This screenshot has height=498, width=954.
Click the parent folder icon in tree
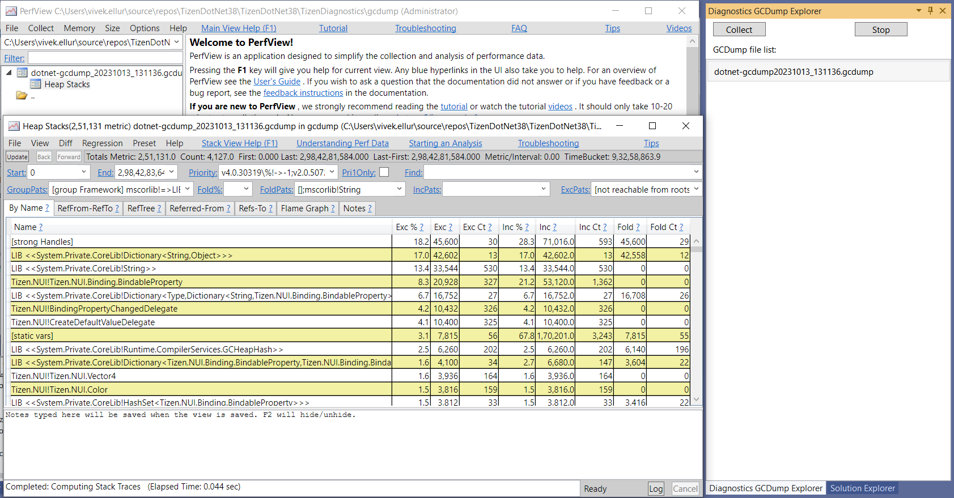click(22, 96)
